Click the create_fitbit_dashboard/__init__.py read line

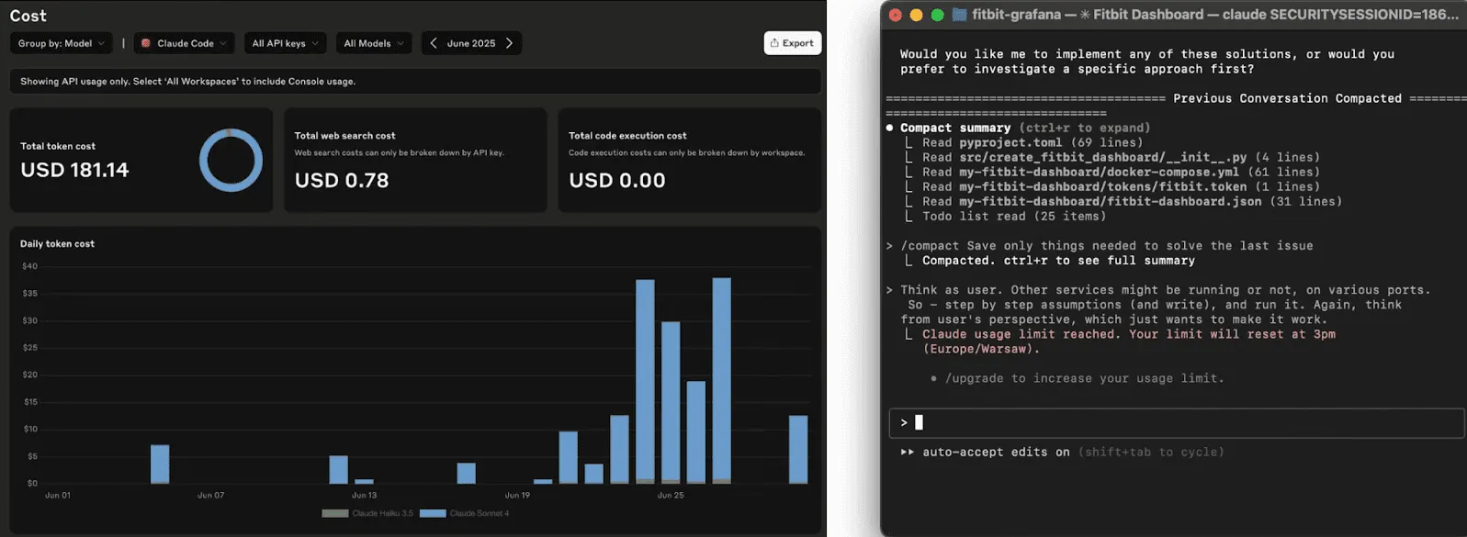tap(1112, 157)
